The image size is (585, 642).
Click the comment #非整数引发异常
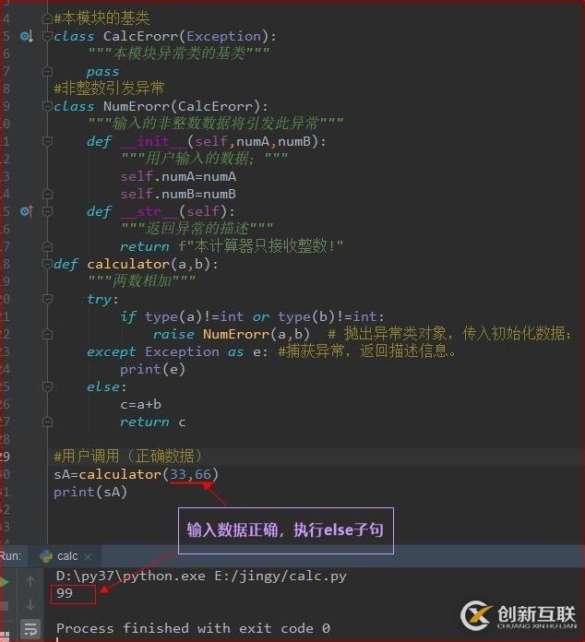[109, 88]
